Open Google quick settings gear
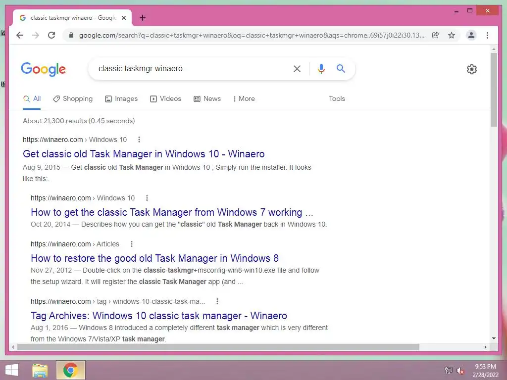The width and height of the screenshot is (507, 380). point(472,69)
